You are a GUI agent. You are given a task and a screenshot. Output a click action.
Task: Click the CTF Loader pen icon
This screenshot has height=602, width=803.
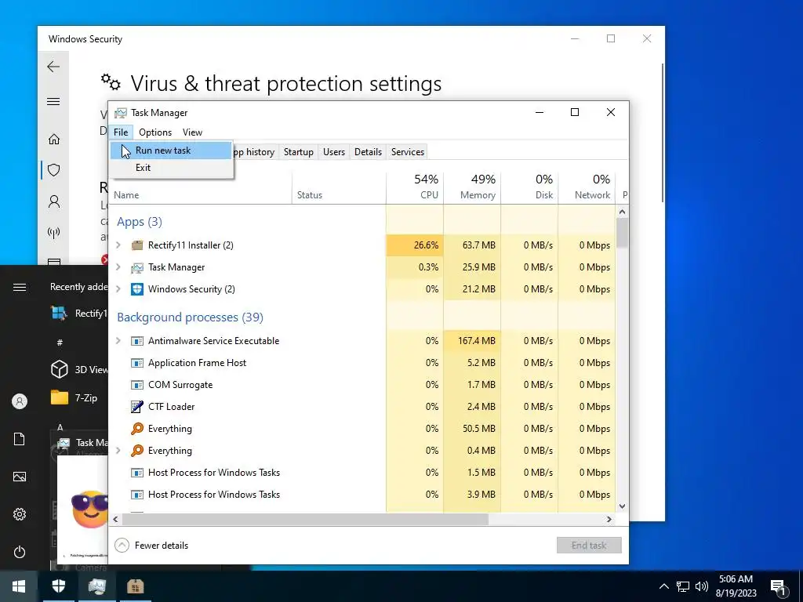[x=136, y=407]
